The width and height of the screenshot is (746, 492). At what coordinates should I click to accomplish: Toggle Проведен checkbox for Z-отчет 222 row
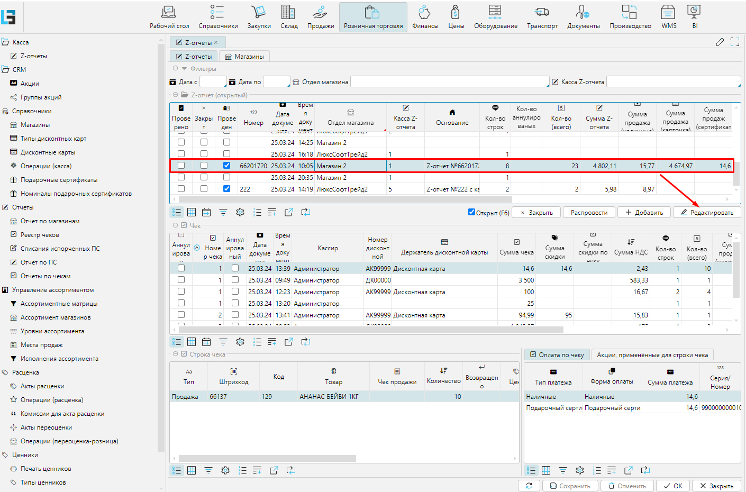[226, 189]
